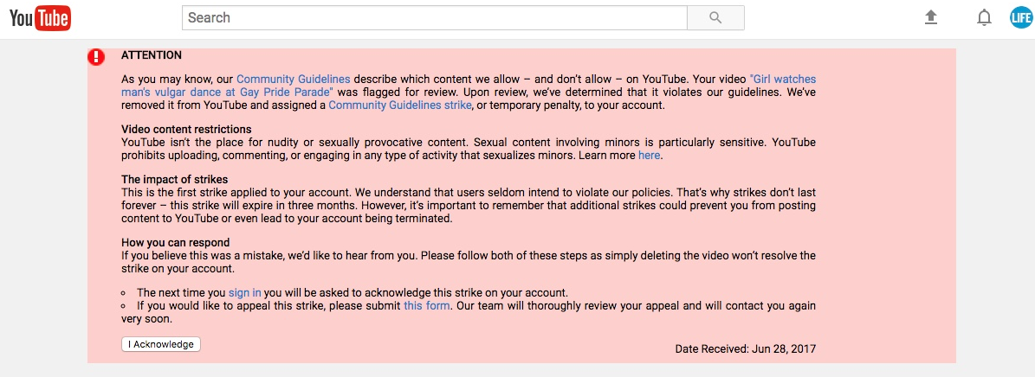Open the first Community Guidelines link
This screenshot has width=1035, height=377.
(293, 80)
